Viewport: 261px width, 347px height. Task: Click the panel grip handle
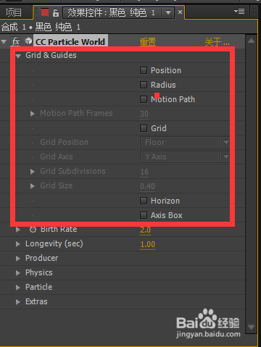(37, 12)
